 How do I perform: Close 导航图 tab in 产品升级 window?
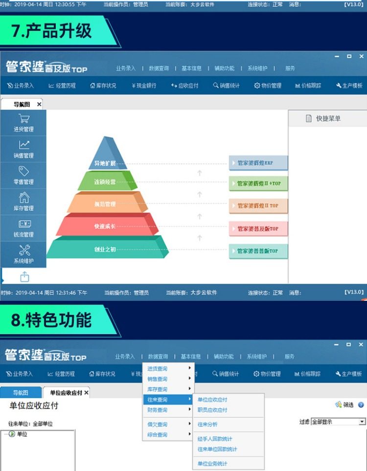click(39, 104)
